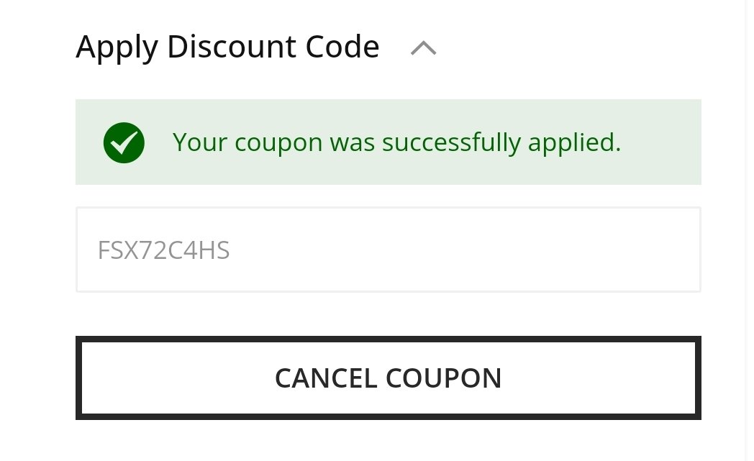The width and height of the screenshot is (754, 461).
Task: Click the green checkmark success icon
Action: pyautogui.click(x=124, y=143)
